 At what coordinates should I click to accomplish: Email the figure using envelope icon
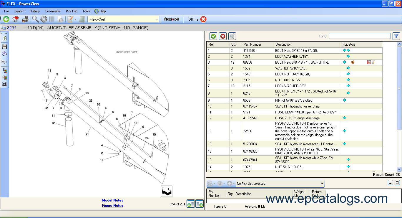tap(4, 54)
